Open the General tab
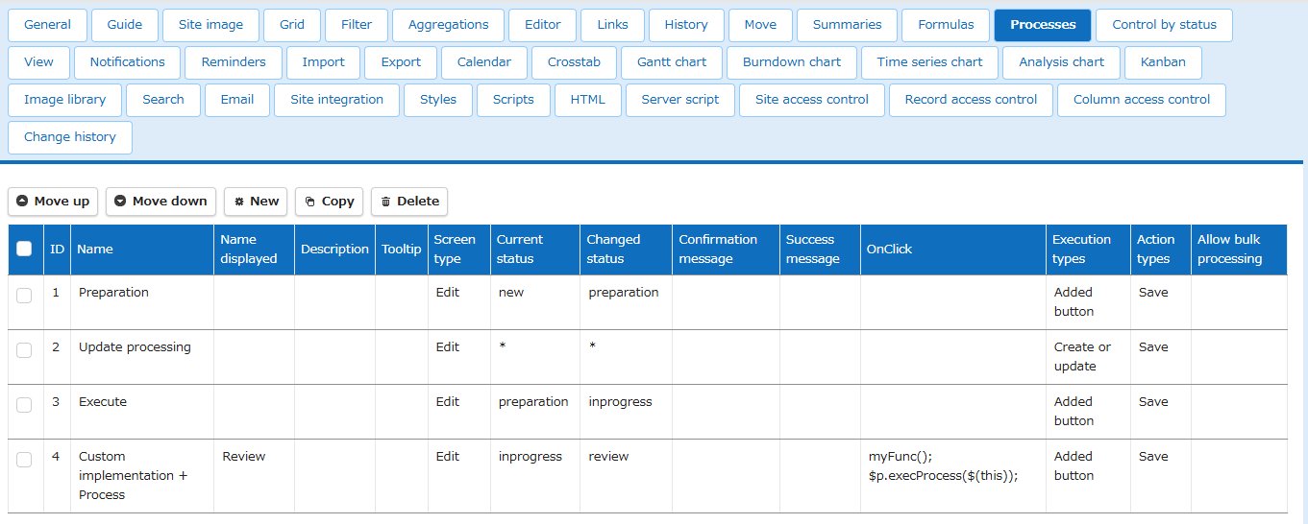The width and height of the screenshot is (1308, 524). 48,25
